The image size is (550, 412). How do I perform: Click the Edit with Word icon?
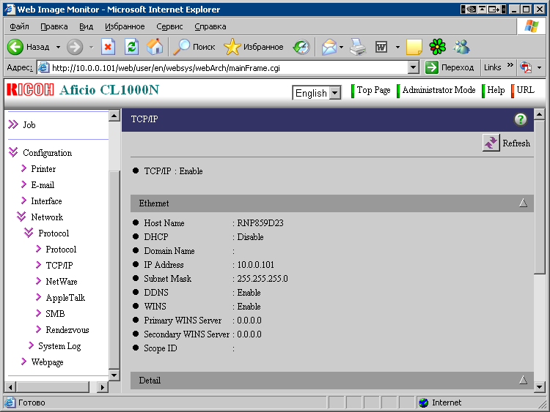pos(381,47)
